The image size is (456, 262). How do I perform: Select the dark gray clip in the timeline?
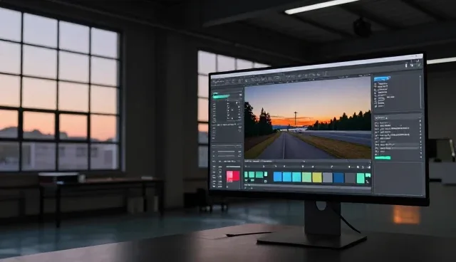pos(350,178)
